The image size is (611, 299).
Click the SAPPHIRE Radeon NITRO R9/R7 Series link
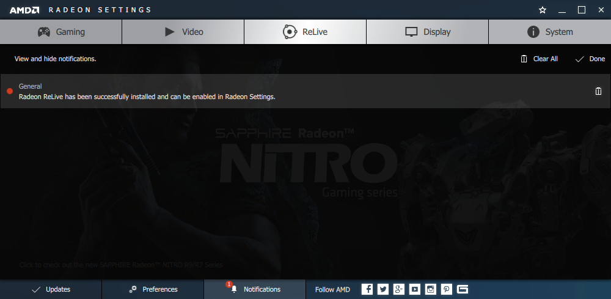tap(121, 265)
